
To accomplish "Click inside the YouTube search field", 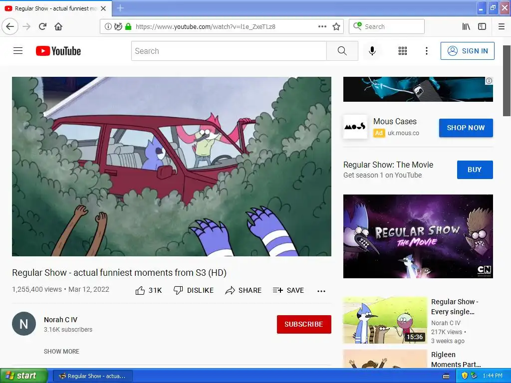I will (229, 51).
